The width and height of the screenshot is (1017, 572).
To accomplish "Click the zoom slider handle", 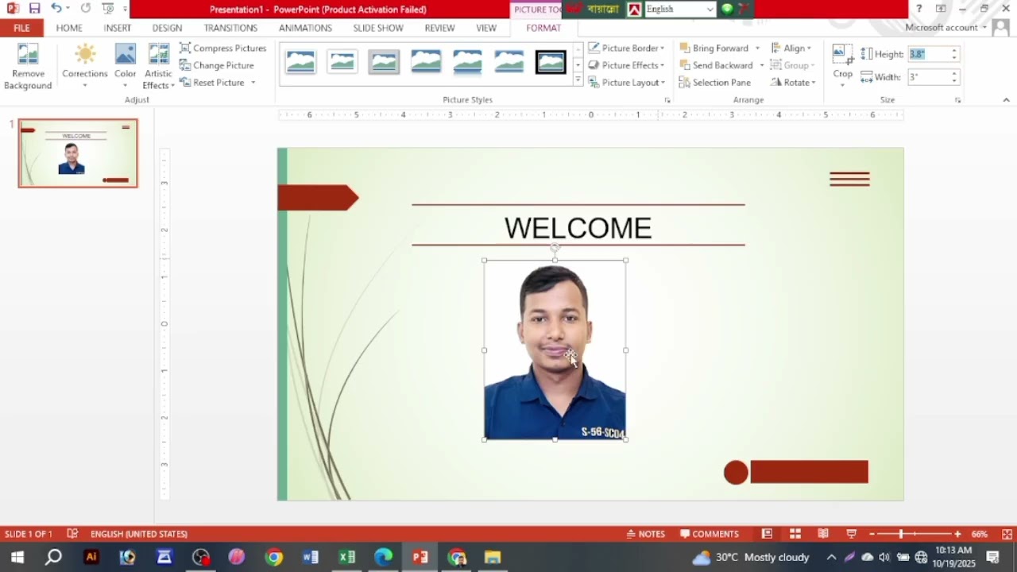I will (901, 534).
